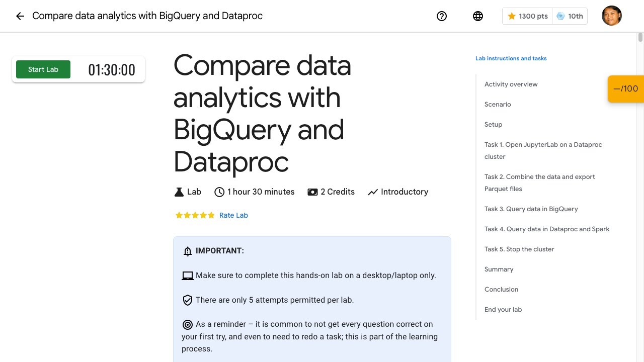The image size is (644, 362).
Task: Click the Introductory trend-line icon
Action: click(x=373, y=192)
